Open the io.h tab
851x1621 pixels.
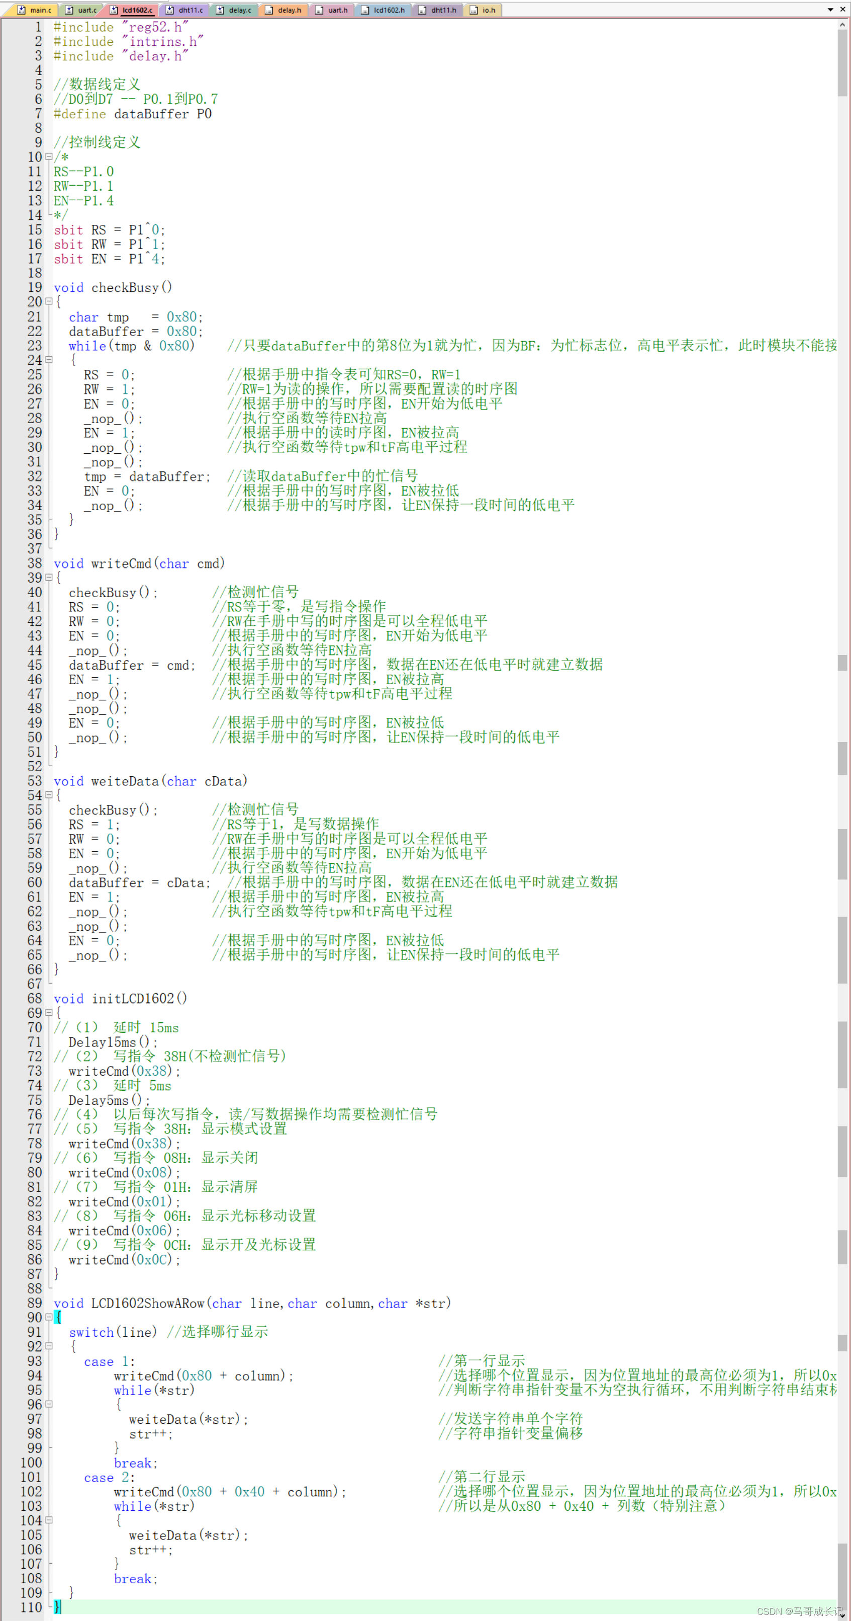[484, 10]
